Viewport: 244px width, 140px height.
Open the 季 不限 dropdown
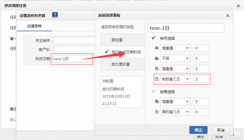click(176, 58)
